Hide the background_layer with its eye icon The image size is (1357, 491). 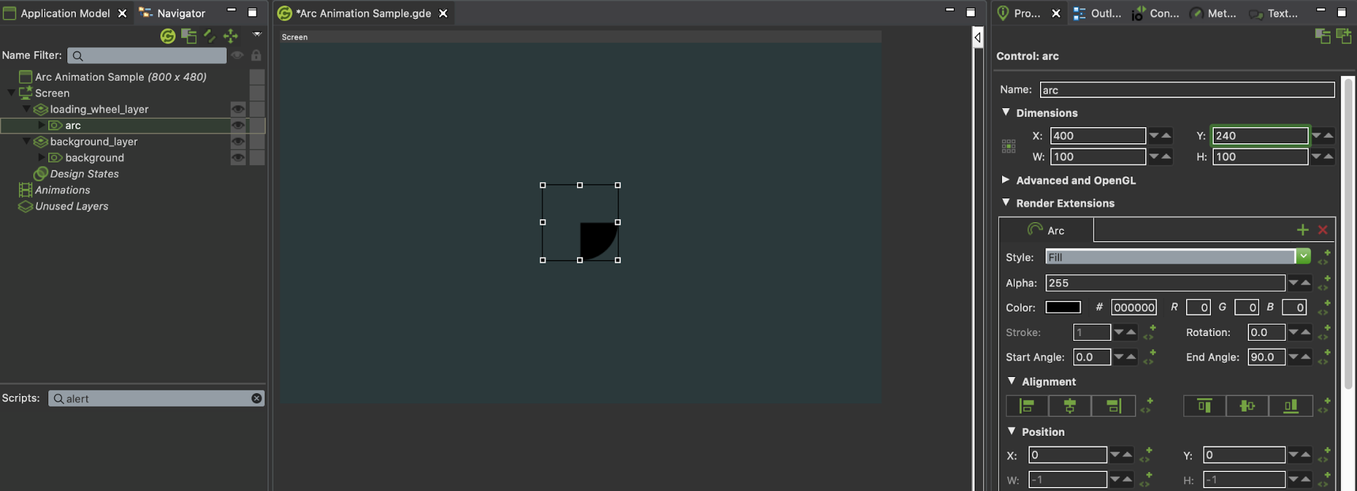click(x=238, y=141)
